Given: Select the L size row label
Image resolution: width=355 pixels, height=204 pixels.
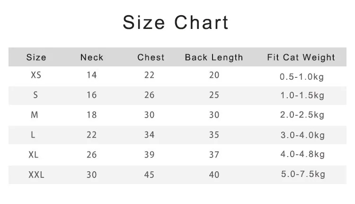Looking at the screenshot, I should click(x=33, y=135).
